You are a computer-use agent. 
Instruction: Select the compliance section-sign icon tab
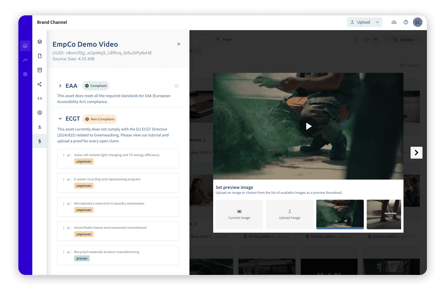click(40, 141)
